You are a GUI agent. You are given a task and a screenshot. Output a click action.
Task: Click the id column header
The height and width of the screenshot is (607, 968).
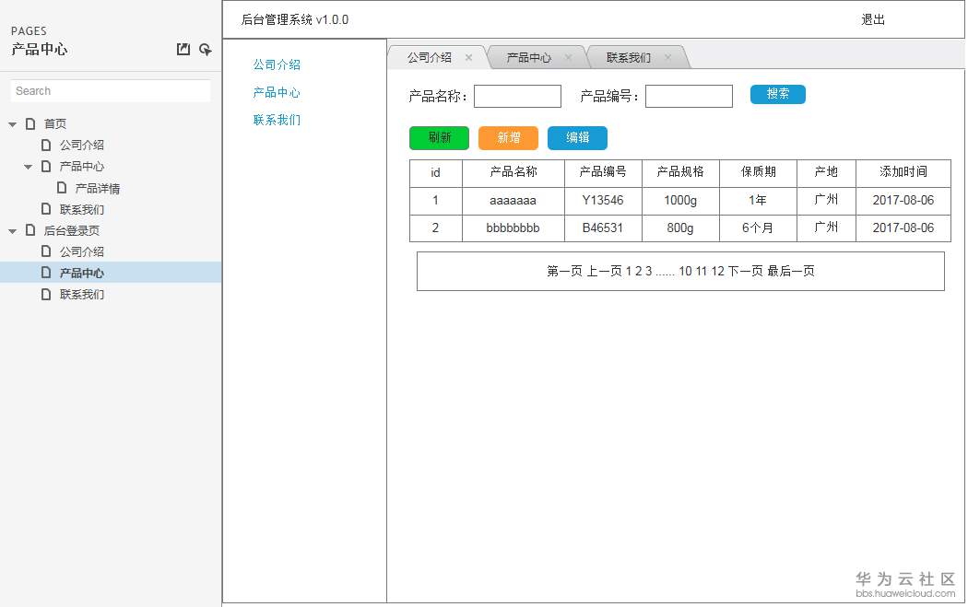coord(436,173)
